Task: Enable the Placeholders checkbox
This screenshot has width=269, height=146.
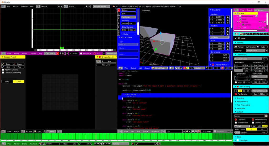Action: tap(236, 123)
